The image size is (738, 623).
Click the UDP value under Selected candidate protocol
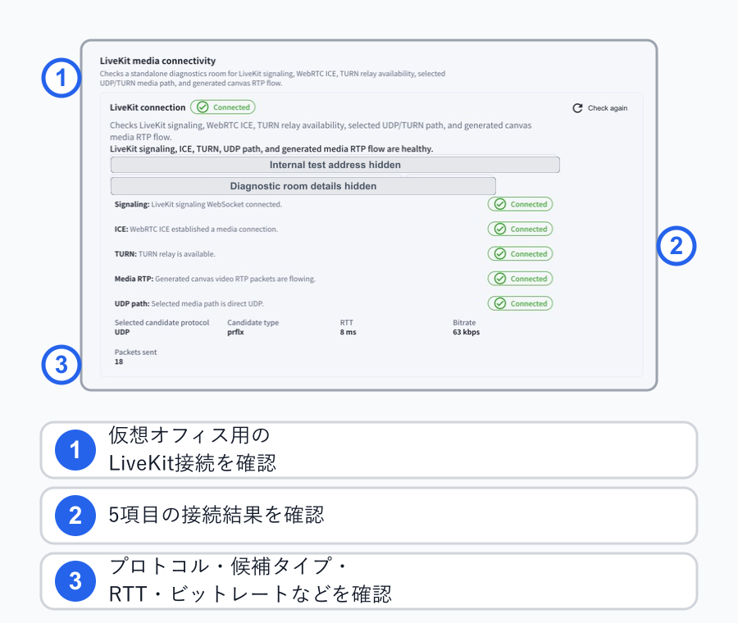coord(122,332)
